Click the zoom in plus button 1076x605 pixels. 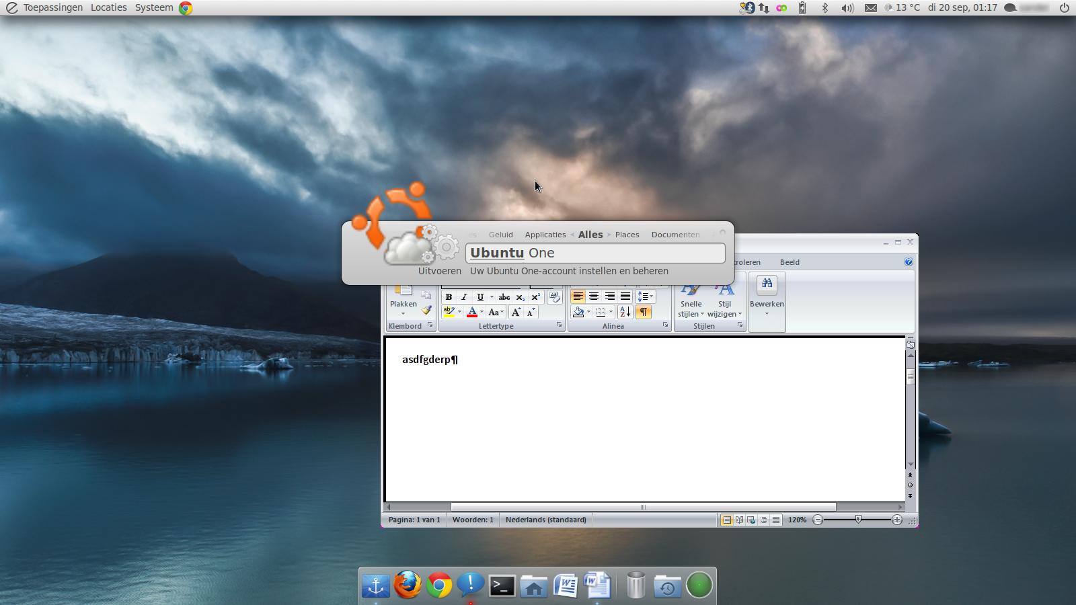tap(897, 520)
